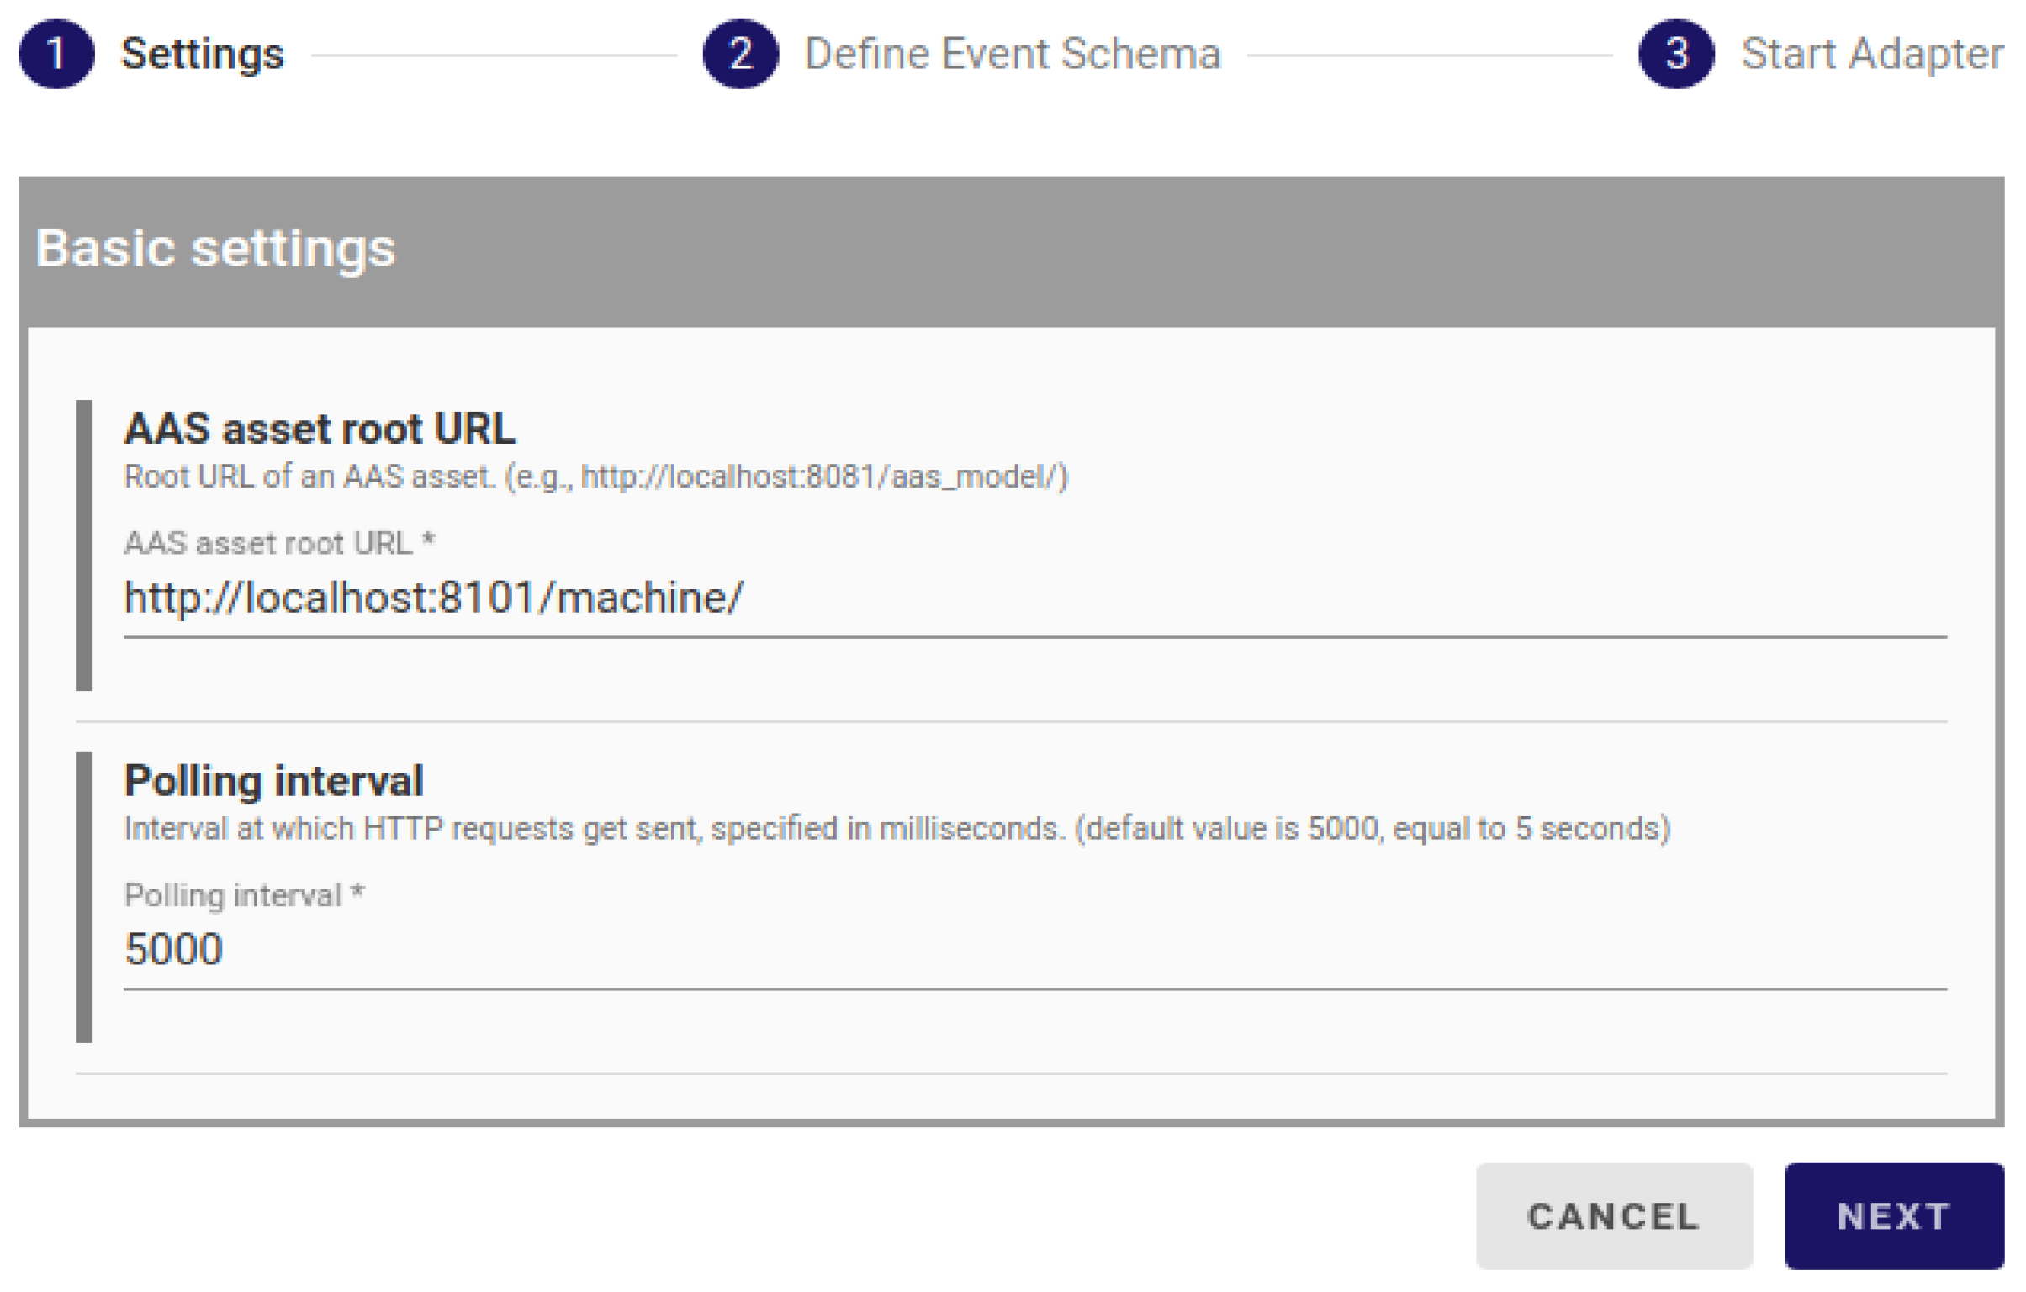This screenshot has height=1292, width=2026.
Task: Click the example localhost:8081 URL hint text
Action: (x=824, y=477)
